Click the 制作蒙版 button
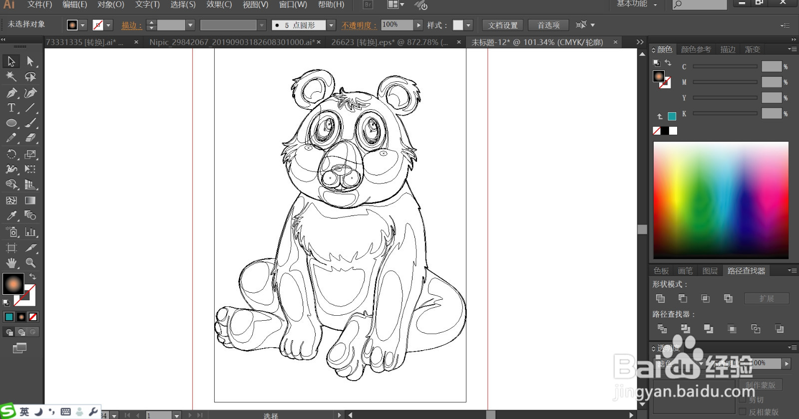Image resolution: width=799 pixels, height=419 pixels. 760,385
